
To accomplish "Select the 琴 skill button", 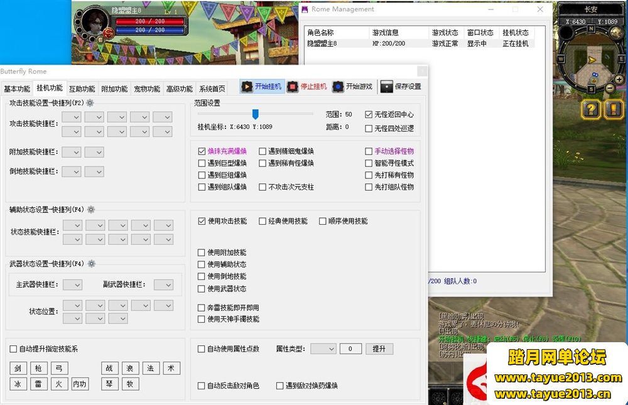I will pos(109,384).
